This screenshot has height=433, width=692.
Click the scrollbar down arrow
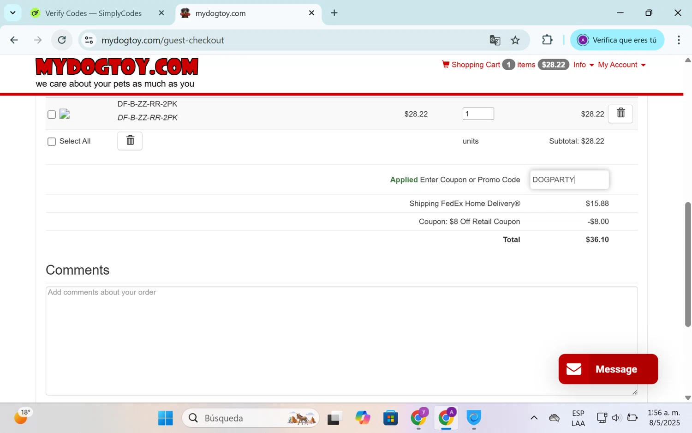point(688,397)
